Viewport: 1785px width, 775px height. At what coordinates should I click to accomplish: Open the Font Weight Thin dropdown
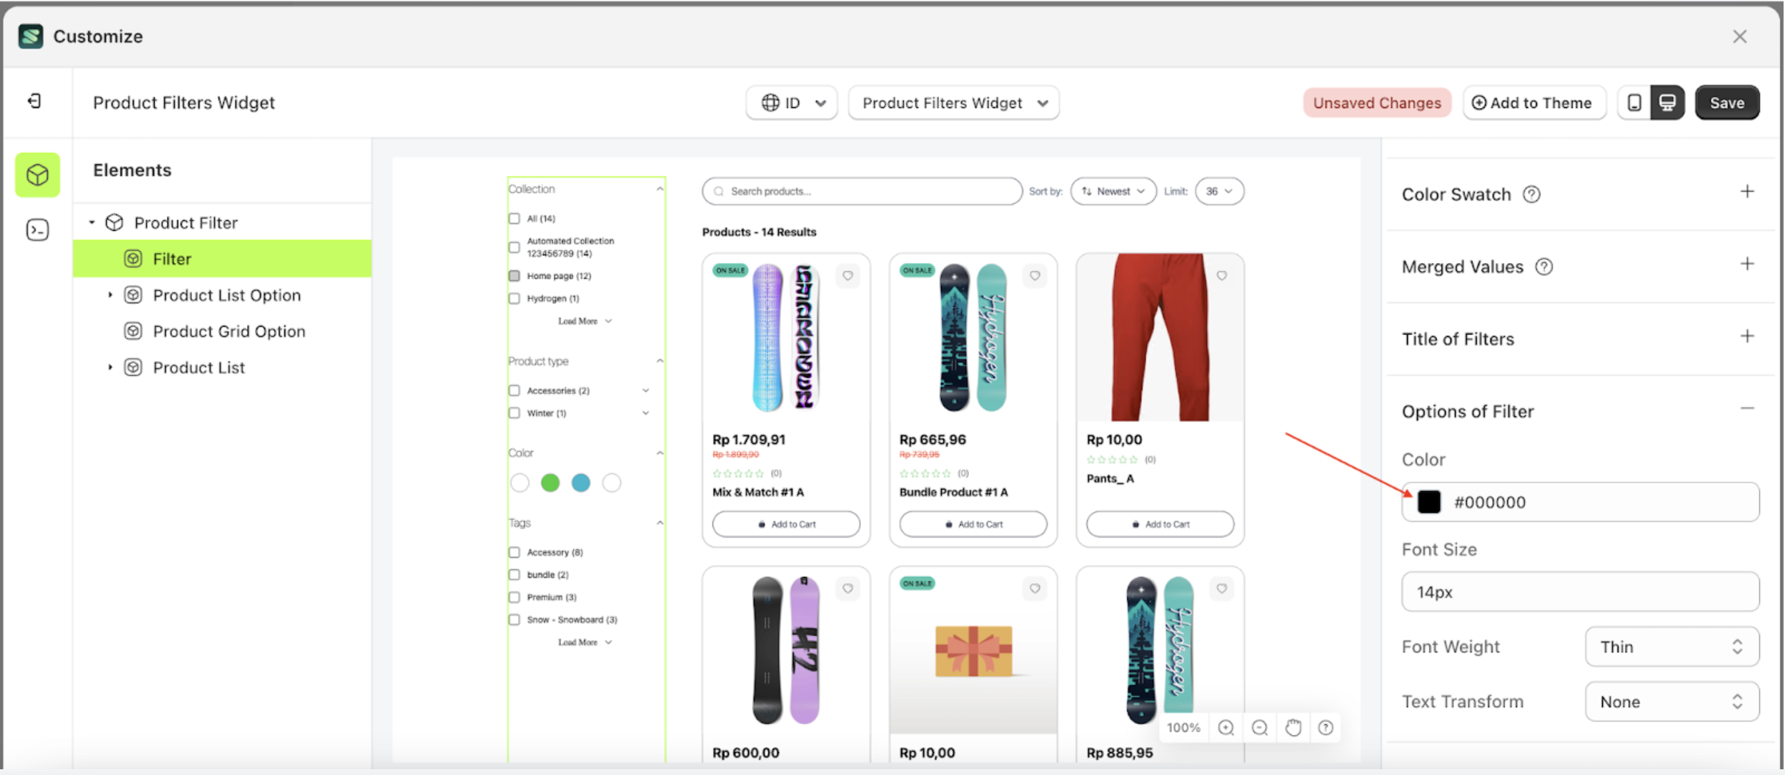pyautogui.click(x=1671, y=646)
